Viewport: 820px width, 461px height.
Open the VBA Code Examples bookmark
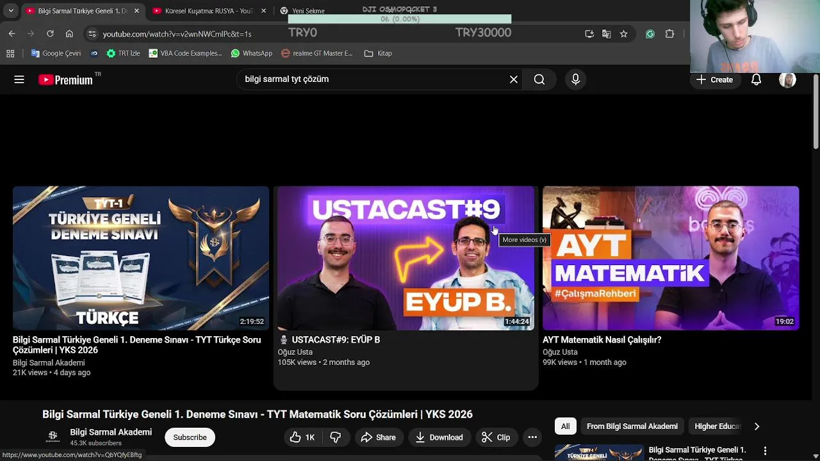(185, 53)
